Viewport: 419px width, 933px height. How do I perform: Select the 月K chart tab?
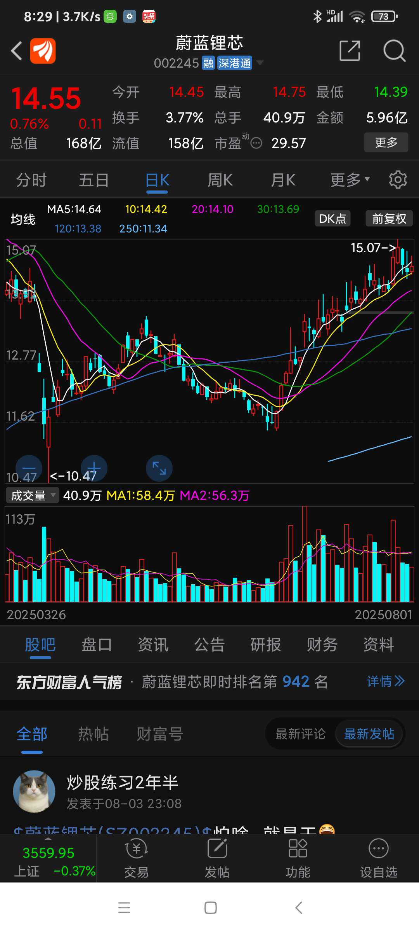point(283,180)
